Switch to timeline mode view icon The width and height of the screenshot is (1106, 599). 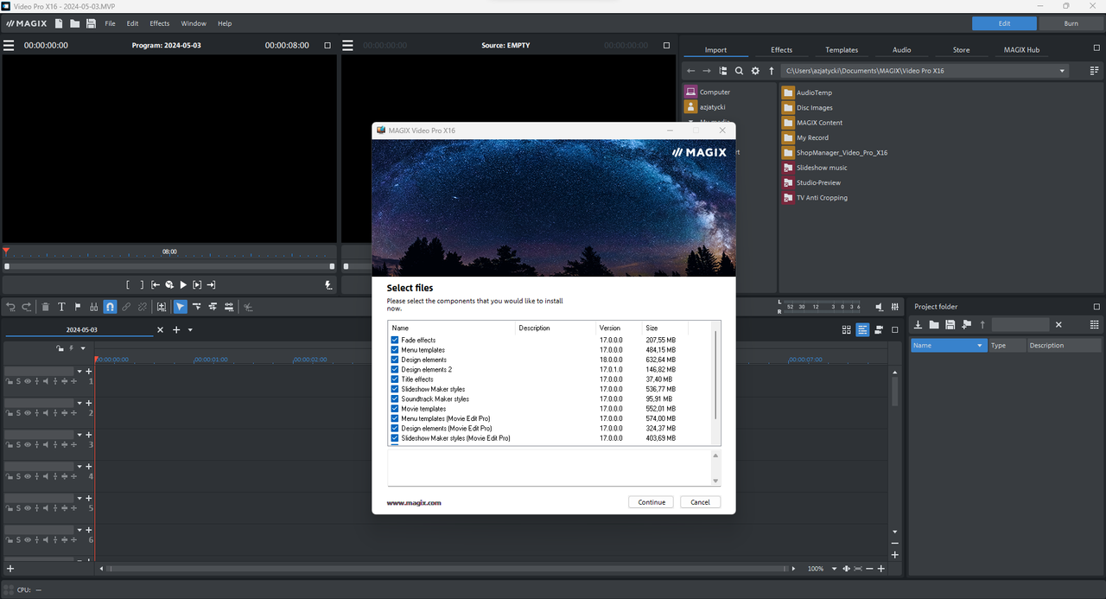click(862, 329)
